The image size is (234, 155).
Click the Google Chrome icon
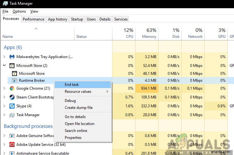pyautogui.click(x=12, y=88)
